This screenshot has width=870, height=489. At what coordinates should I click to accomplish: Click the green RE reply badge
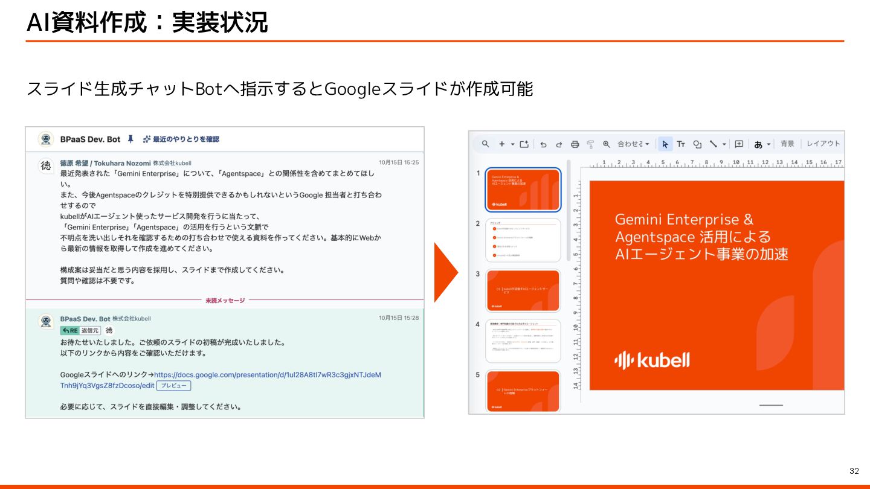[x=69, y=330]
